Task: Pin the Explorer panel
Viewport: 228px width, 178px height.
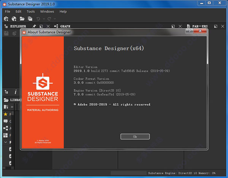Action: pyautogui.click(x=34, y=26)
